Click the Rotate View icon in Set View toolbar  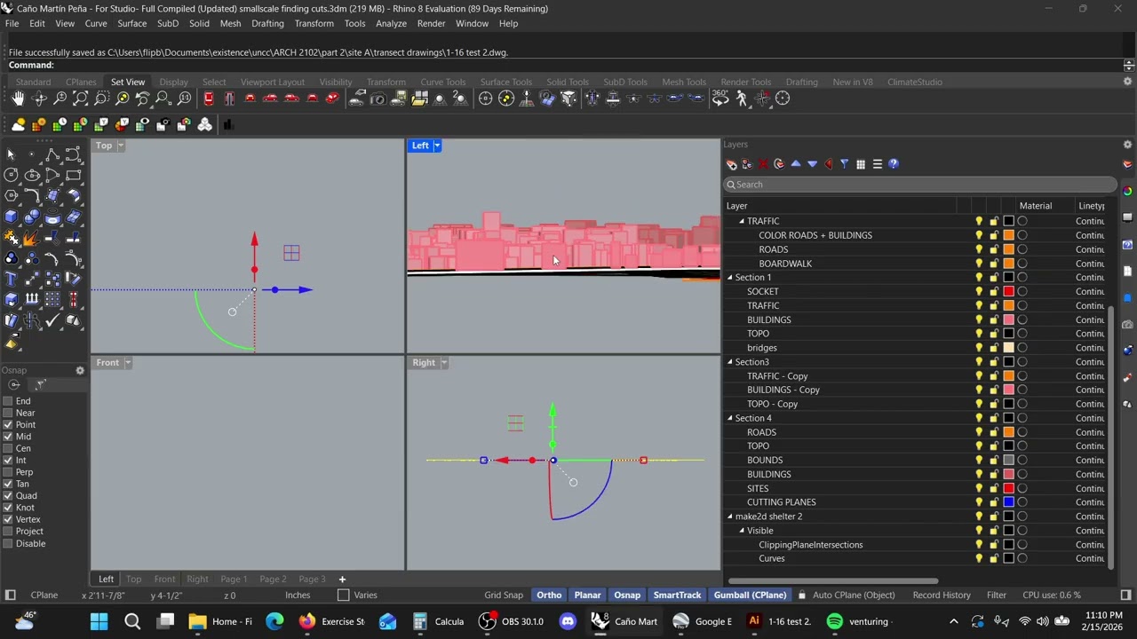tap(39, 99)
